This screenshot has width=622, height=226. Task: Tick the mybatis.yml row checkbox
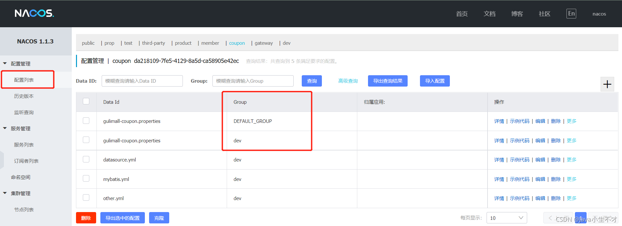86,178
